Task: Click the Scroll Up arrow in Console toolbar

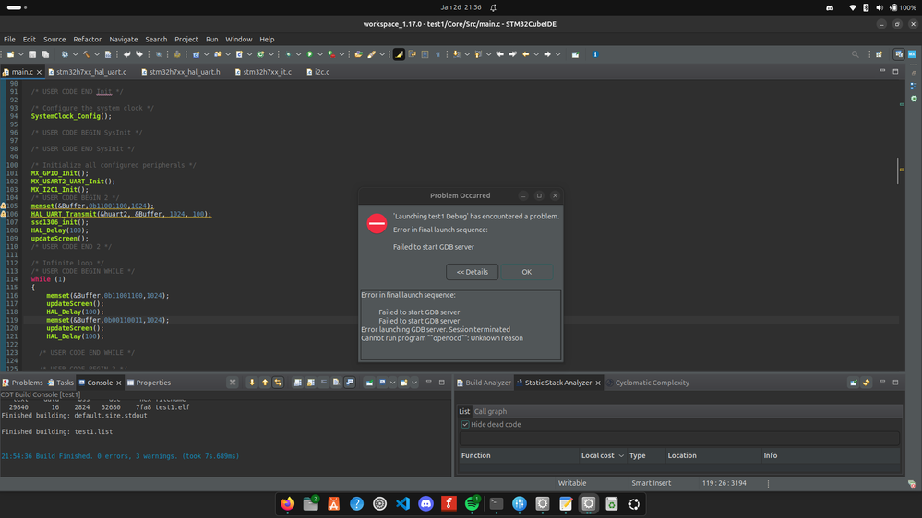Action: [x=265, y=383]
